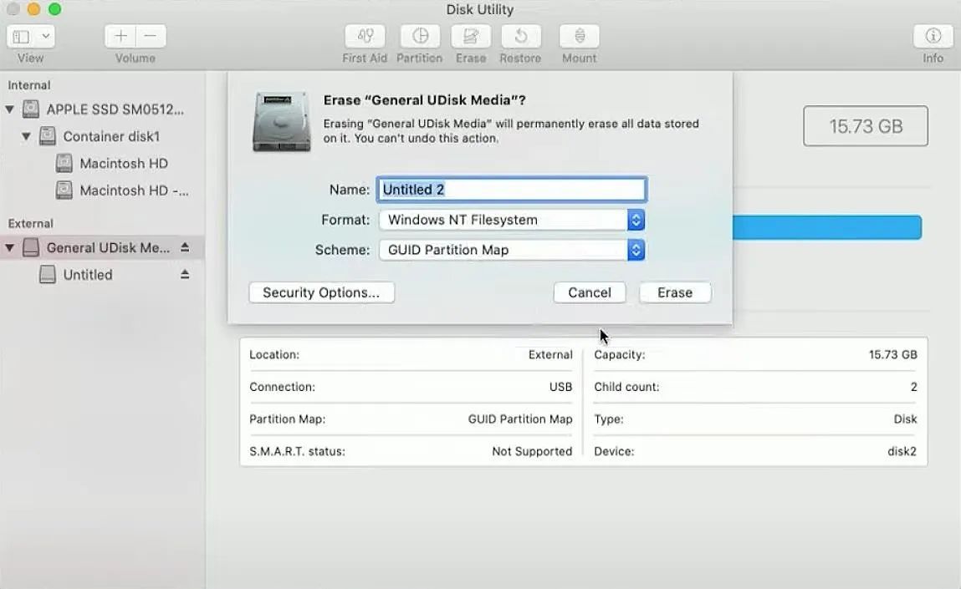The width and height of the screenshot is (961, 589).
Task: Click the hard drive icon in erase dialog
Action: 282,121
